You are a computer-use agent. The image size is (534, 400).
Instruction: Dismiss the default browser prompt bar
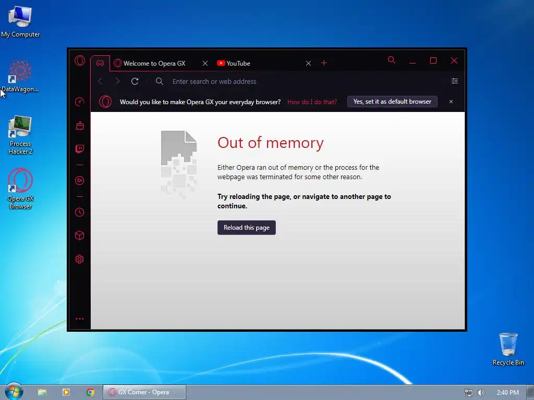point(451,102)
